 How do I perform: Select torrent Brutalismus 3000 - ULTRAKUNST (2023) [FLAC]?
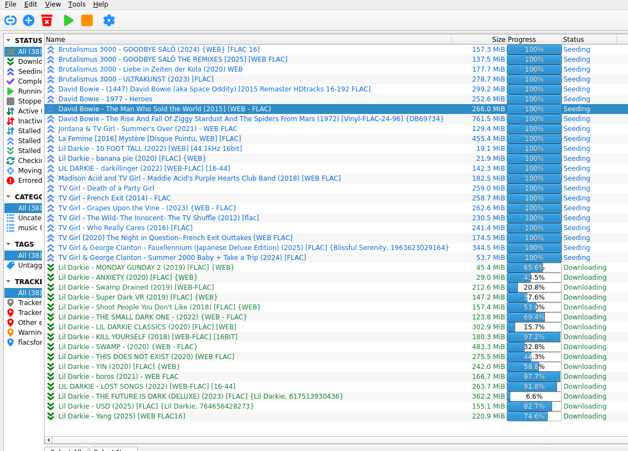(x=136, y=79)
